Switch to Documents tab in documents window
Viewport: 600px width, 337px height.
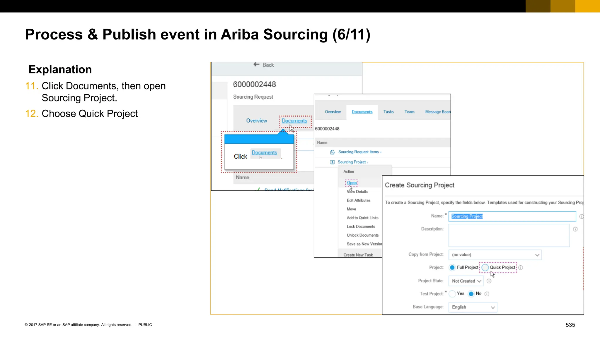[362, 112]
